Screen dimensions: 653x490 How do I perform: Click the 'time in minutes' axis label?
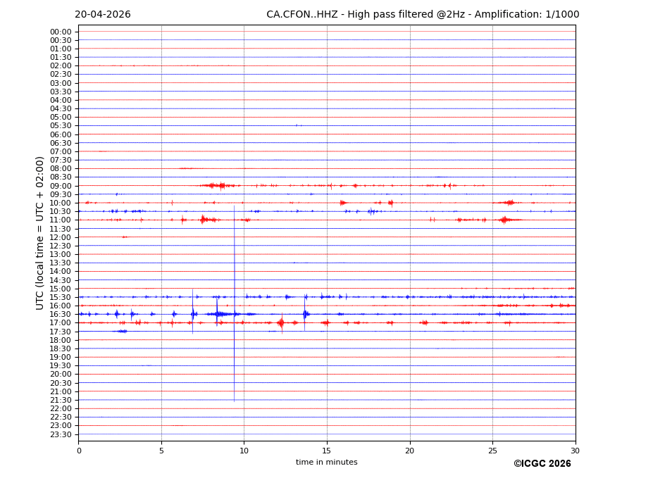[x=326, y=463]
